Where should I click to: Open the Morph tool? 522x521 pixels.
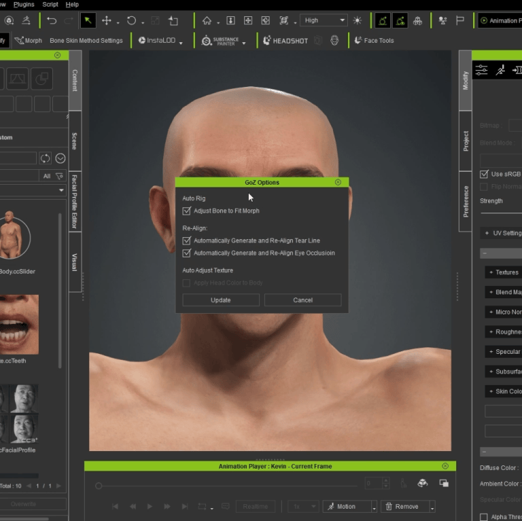pos(29,41)
